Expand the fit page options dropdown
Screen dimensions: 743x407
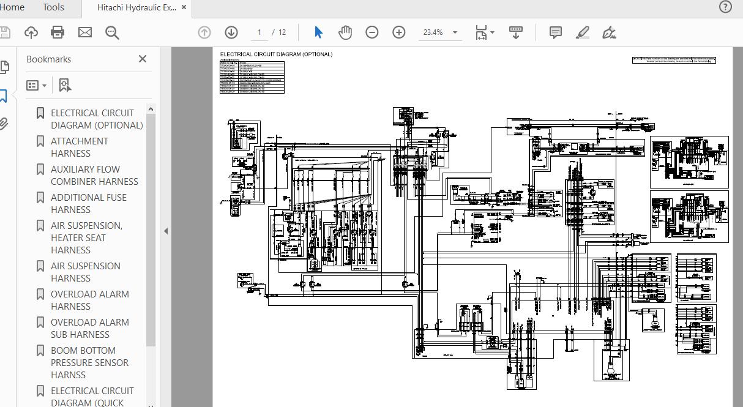coord(493,33)
